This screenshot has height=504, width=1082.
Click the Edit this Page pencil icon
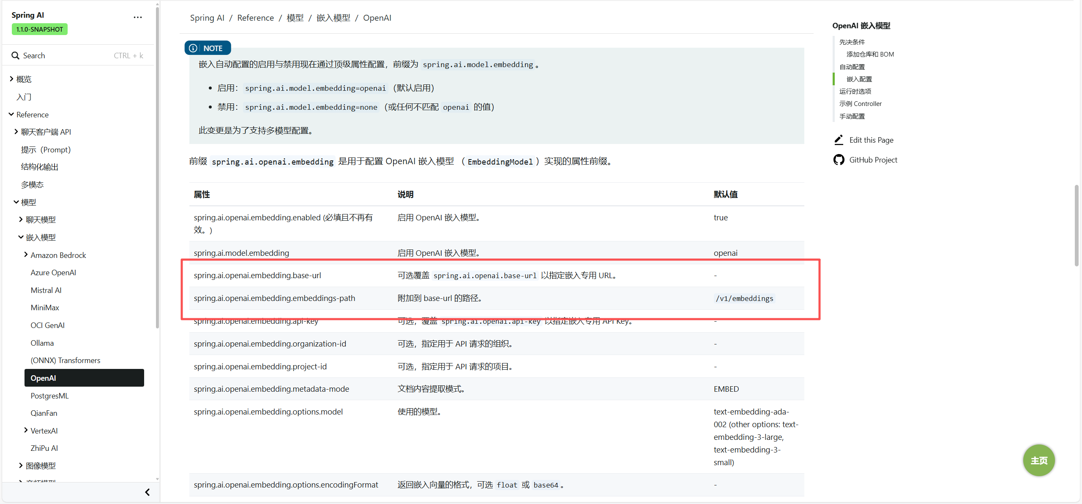(839, 140)
